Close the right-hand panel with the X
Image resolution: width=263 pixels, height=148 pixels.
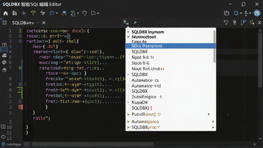click(x=259, y=23)
